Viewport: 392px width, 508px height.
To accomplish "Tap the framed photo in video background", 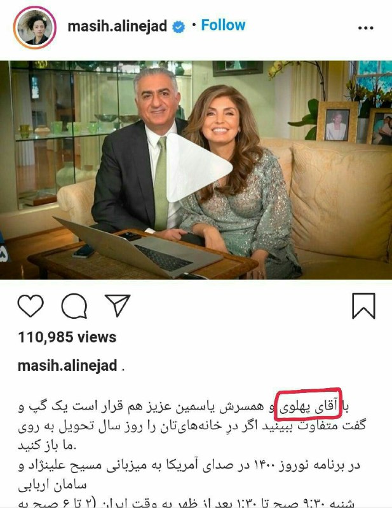I will pos(337,121).
